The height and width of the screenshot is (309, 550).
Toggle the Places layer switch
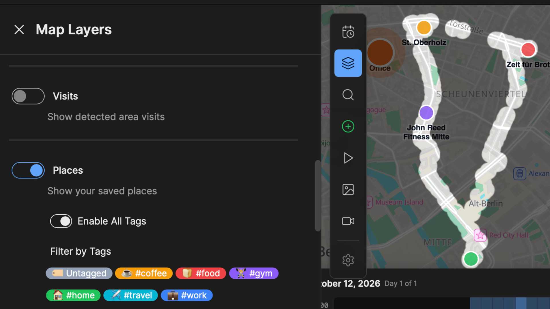28,170
